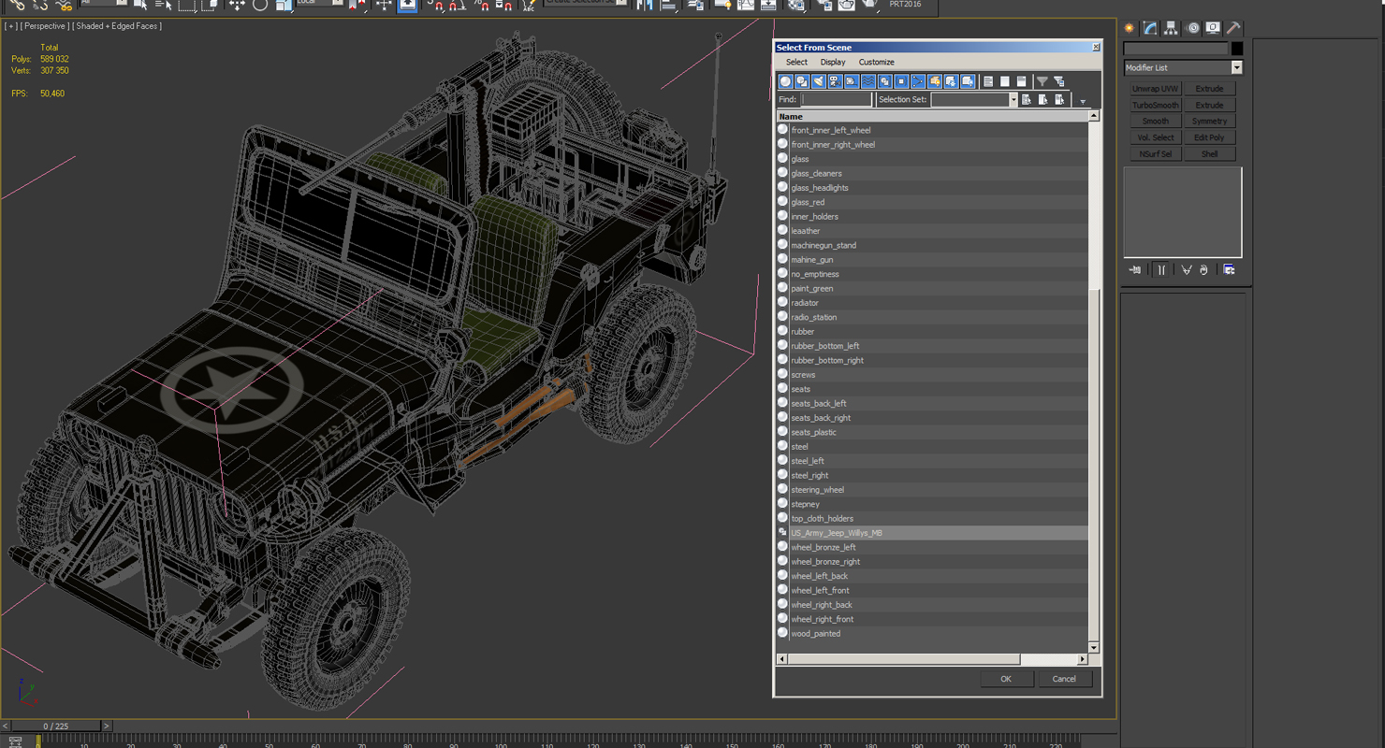This screenshot has width=1385, height=748.
Task: Click geometry icon beside the glass row
Action: (782, 158)
